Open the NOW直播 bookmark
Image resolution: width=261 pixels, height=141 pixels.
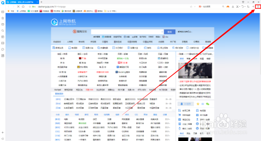(x=33, y=11)
